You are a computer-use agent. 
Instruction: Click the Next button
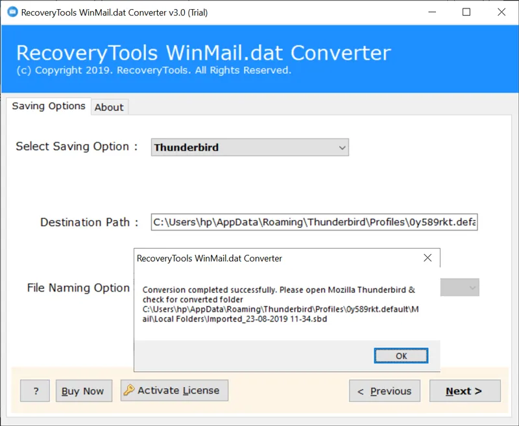tap(463, 391)
